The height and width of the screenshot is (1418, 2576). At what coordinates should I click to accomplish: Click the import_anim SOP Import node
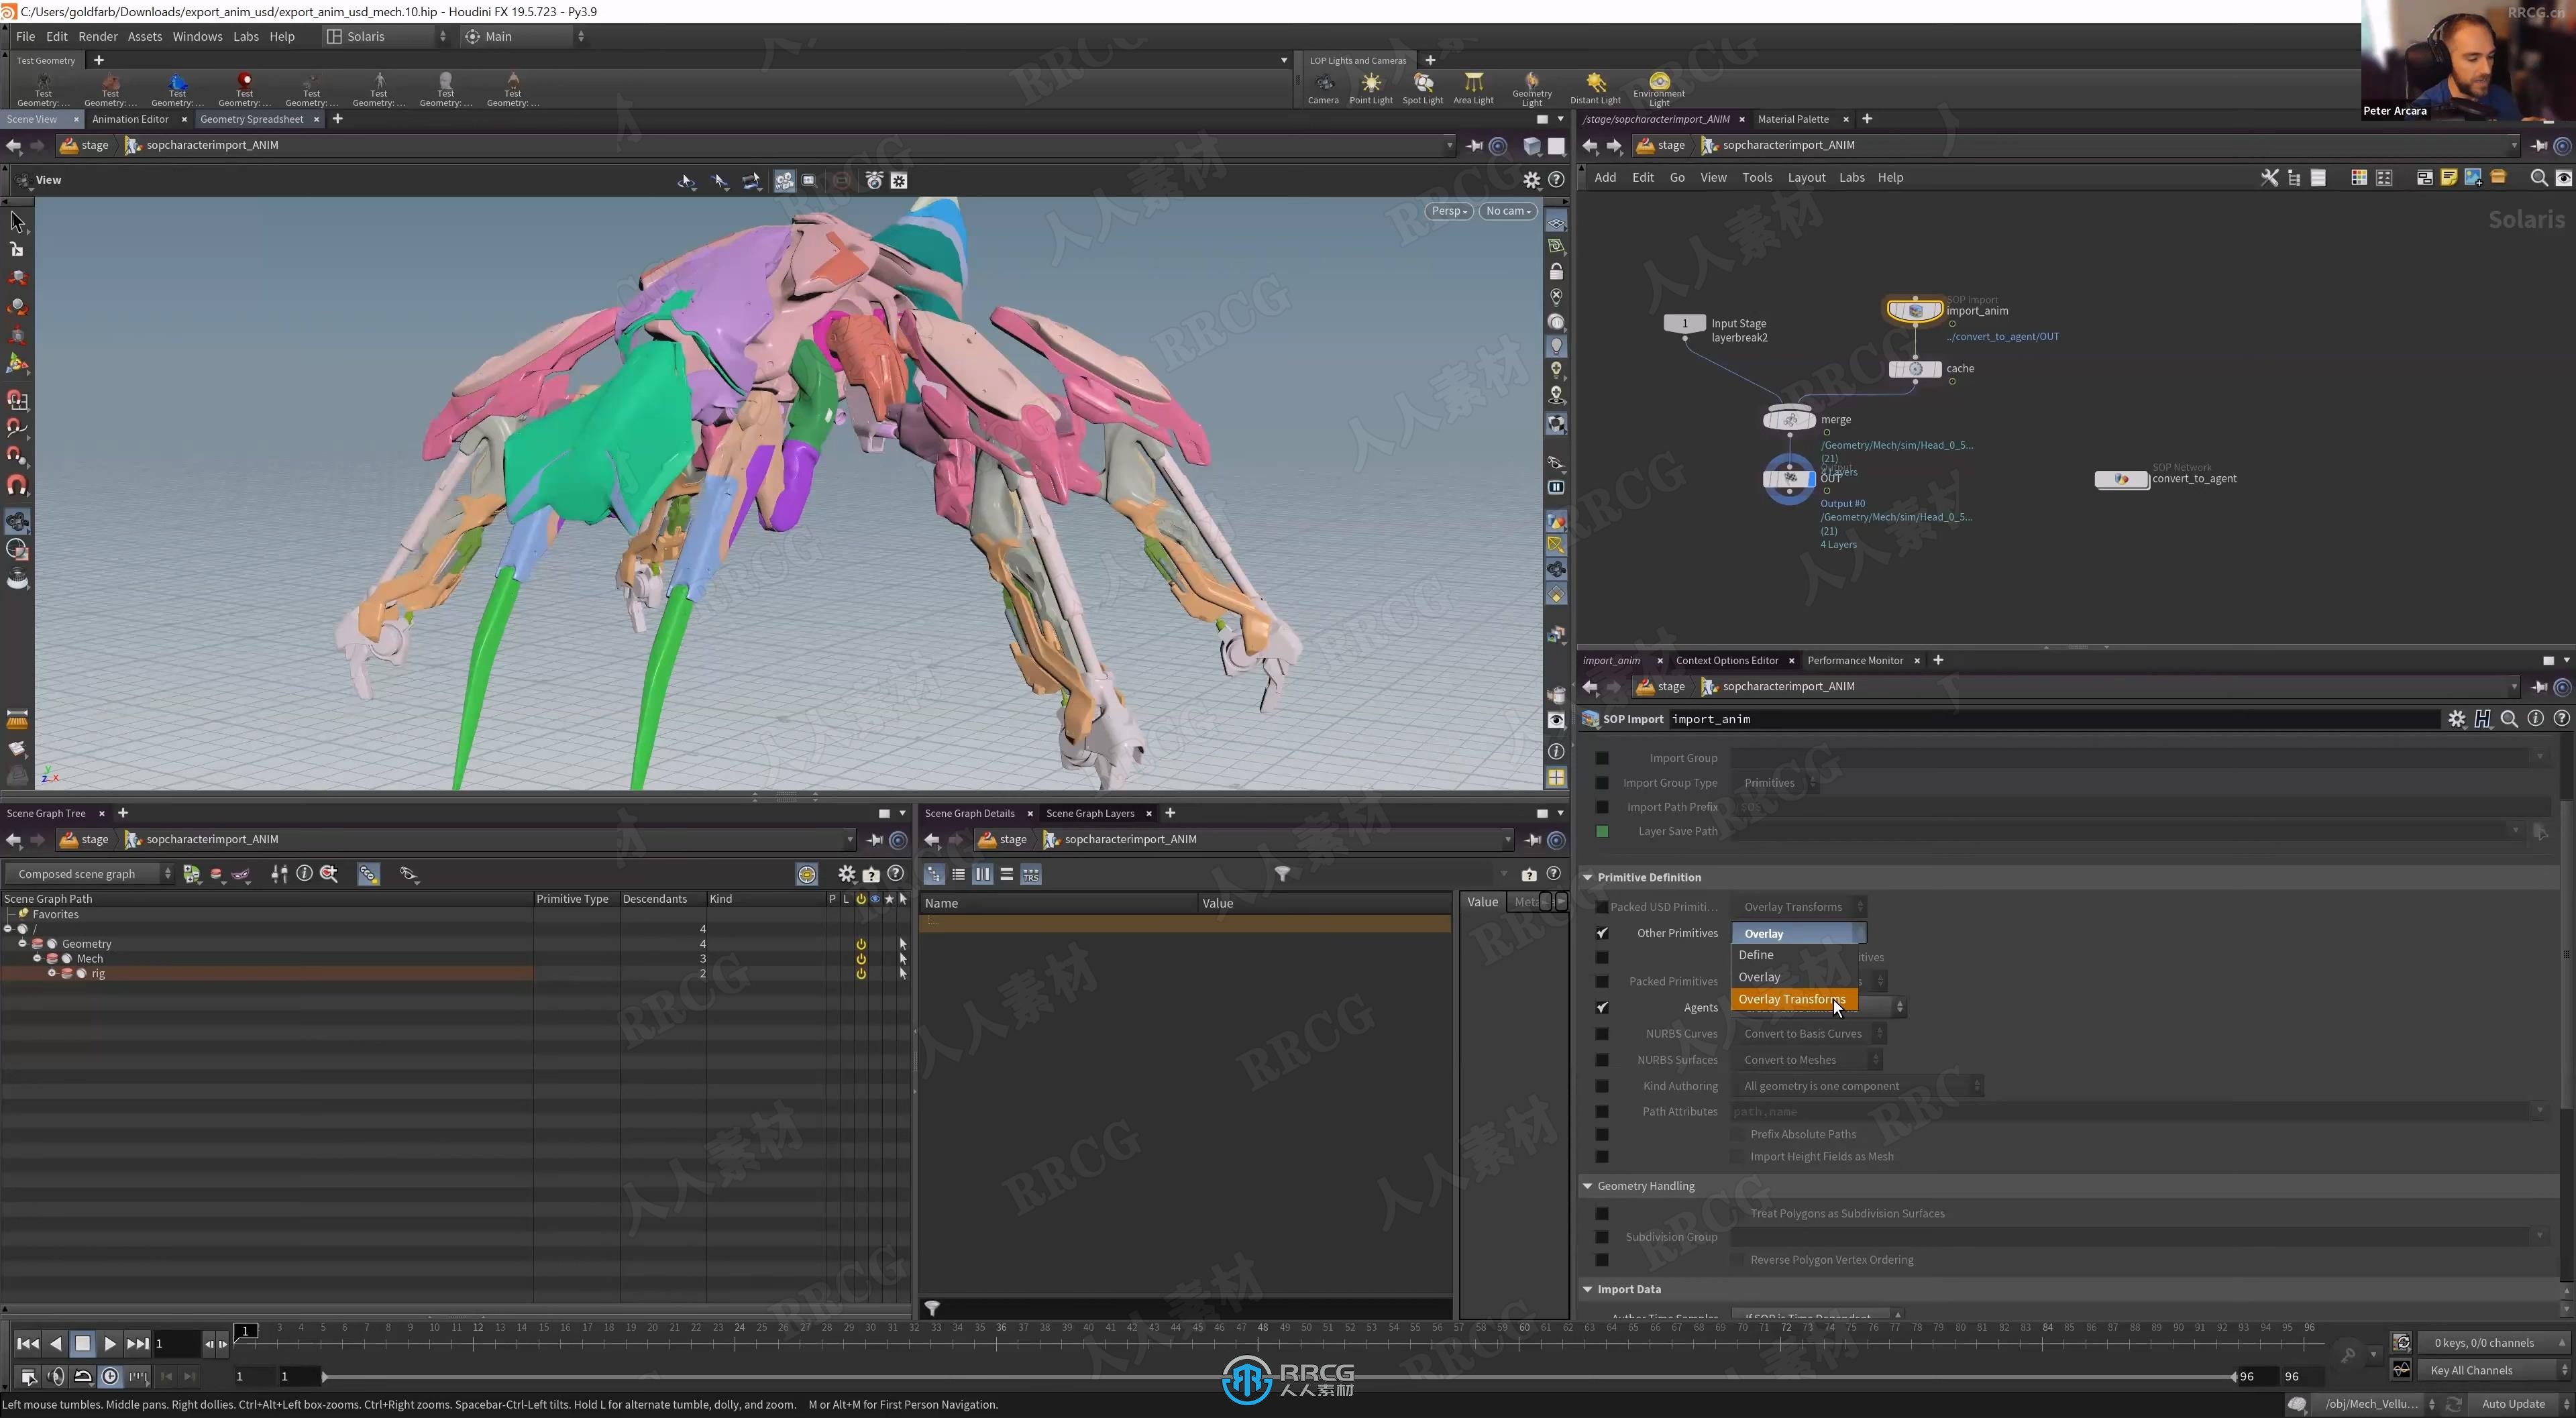(1914, 311)
